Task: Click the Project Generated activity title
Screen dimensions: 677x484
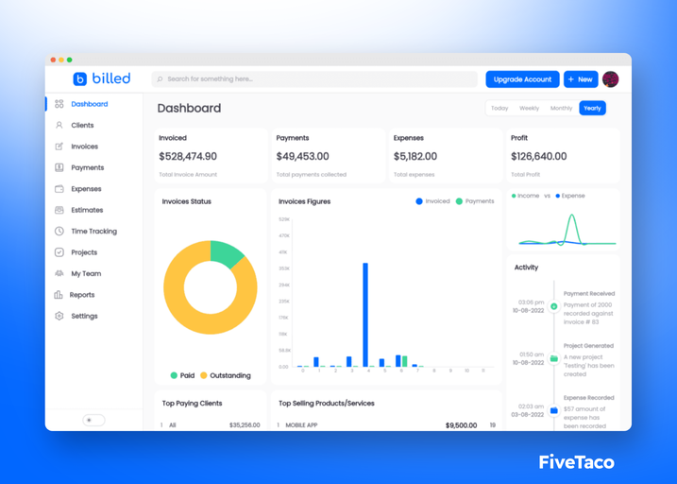Action: pyautogui.click(x=588, y=346)
